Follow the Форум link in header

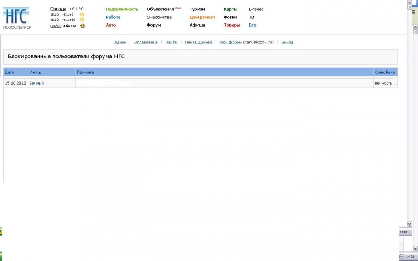154,25
